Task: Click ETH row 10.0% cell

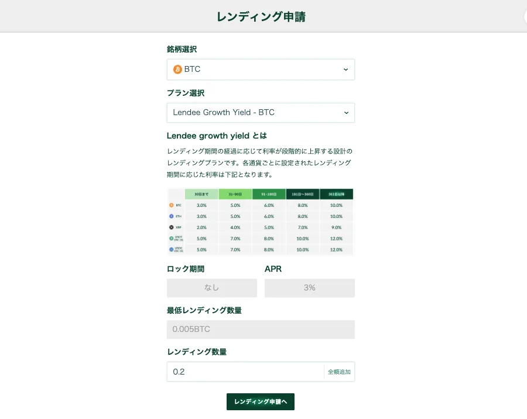Action: pos(336,216)
